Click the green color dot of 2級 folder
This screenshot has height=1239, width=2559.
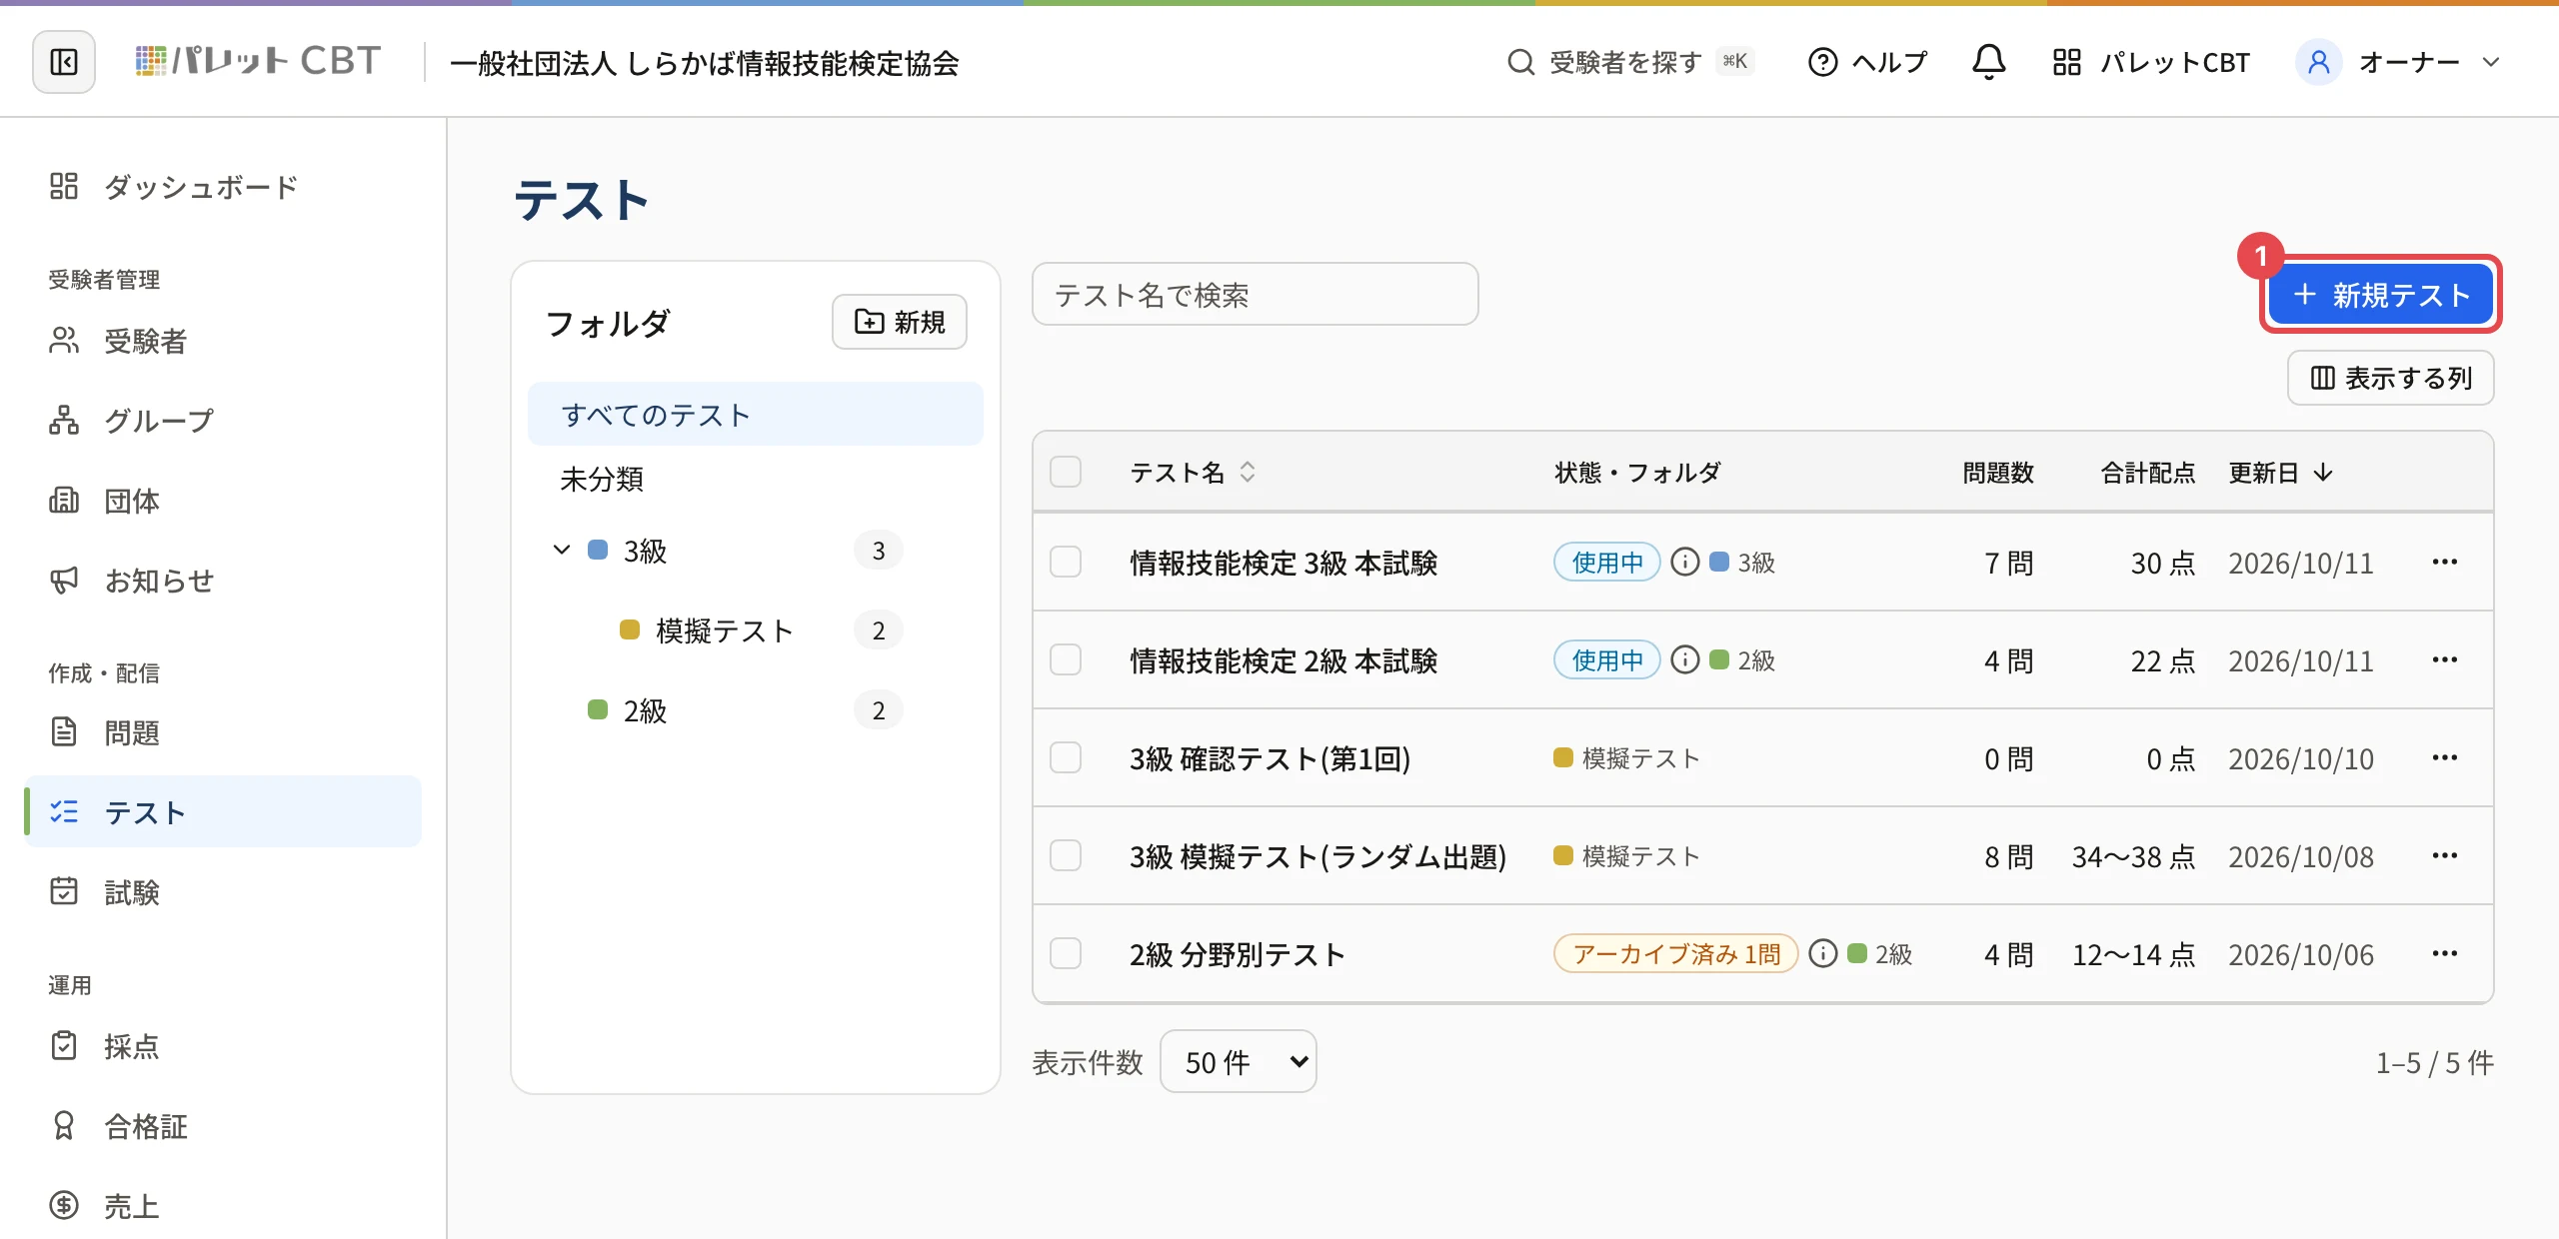pos(598,709)
